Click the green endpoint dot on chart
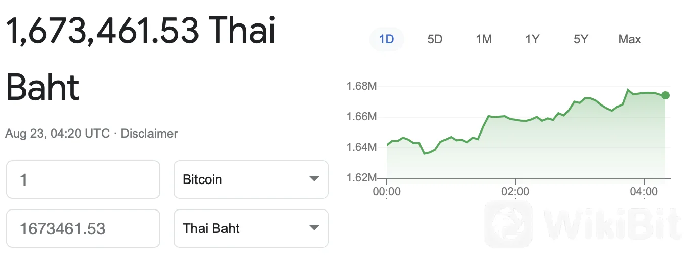The width and height of the screenshot is (692, 262). 665,95
